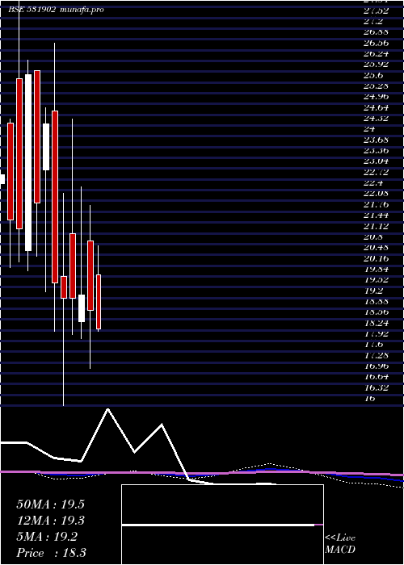Click the 19.52 price axis label
The image size is (404, 565).
tap(377, 280)
